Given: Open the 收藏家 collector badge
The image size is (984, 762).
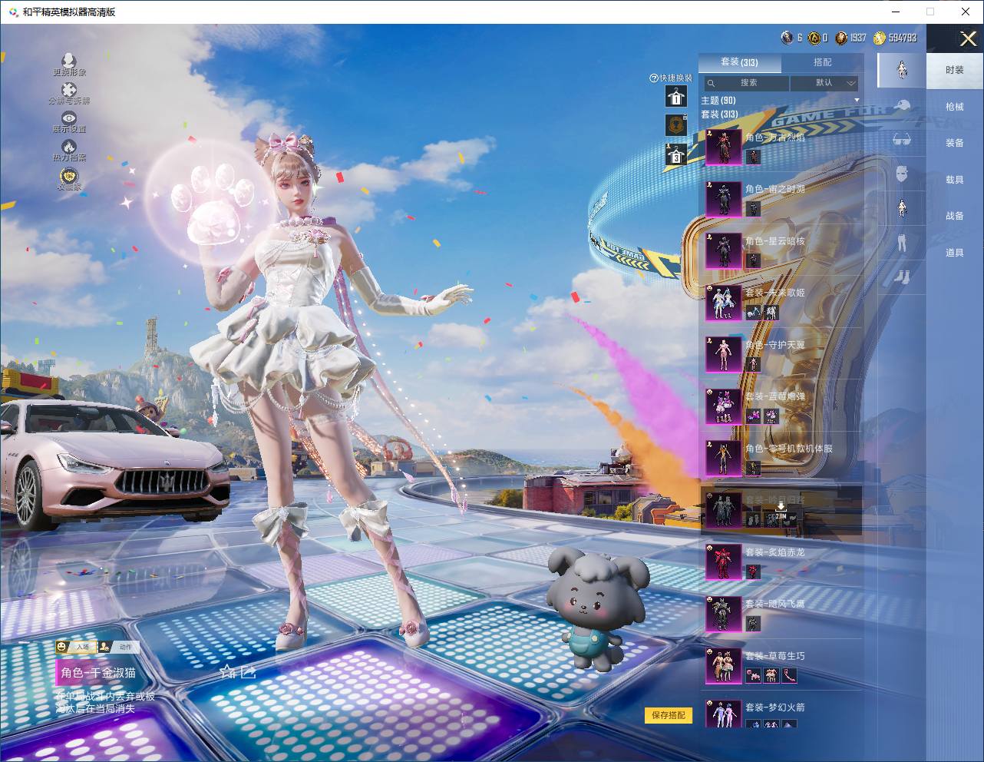Looking at the screenshot, I should coord(69,176).
